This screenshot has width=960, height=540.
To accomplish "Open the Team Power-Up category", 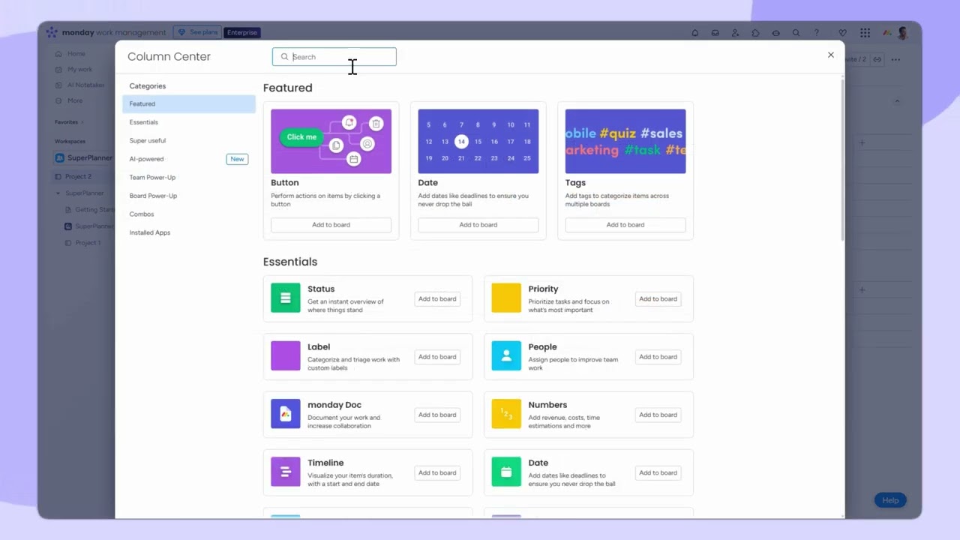I will point(189,178).
